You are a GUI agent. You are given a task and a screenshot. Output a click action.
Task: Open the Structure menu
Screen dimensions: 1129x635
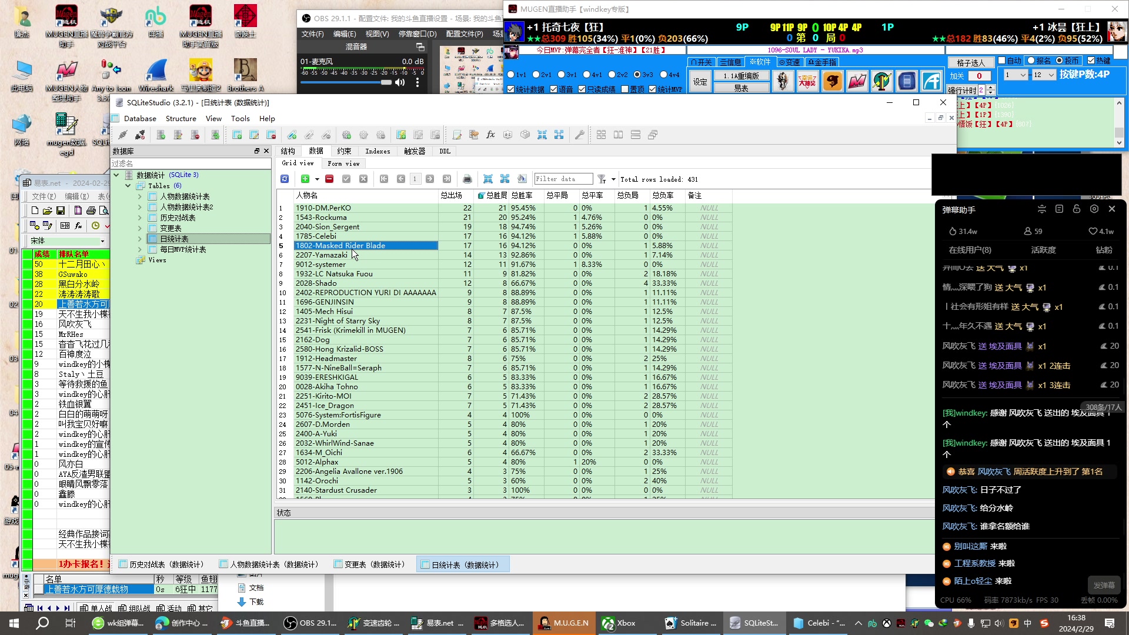tap(181, 118)
